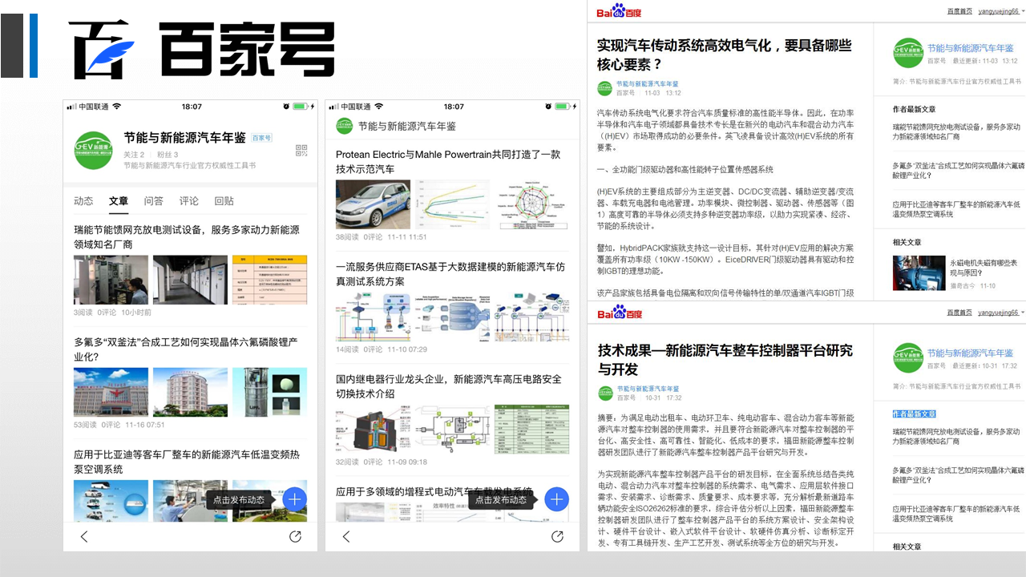Open 多氟多"双釜法" article in left phone
This screenshot has width=1026, height=577.
point(185,349)
